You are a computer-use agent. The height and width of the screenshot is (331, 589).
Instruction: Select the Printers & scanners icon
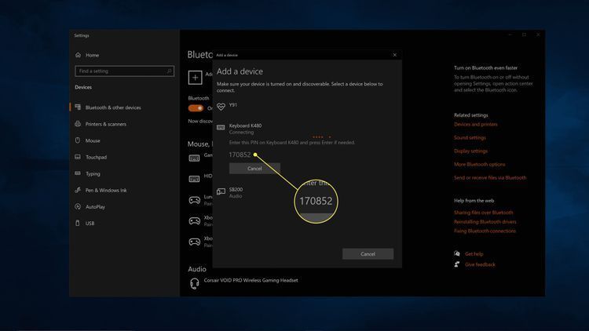[78, 124]
